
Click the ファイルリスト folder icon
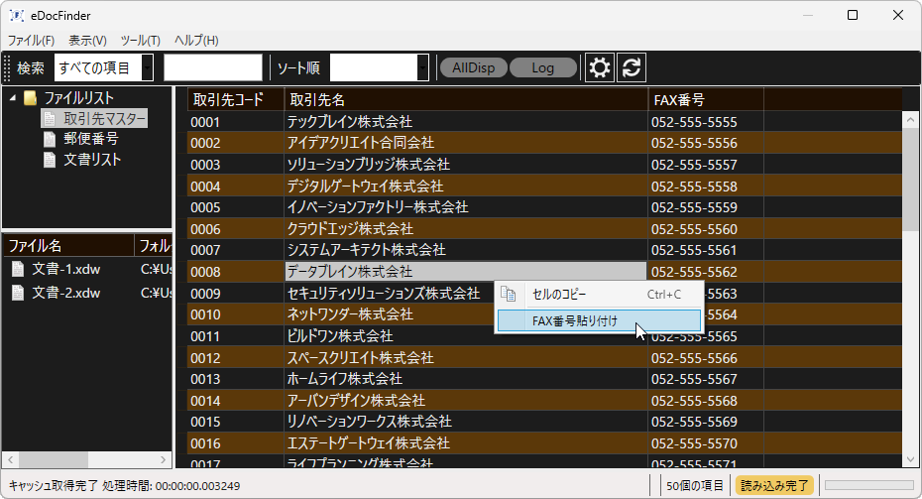[31, 98]
